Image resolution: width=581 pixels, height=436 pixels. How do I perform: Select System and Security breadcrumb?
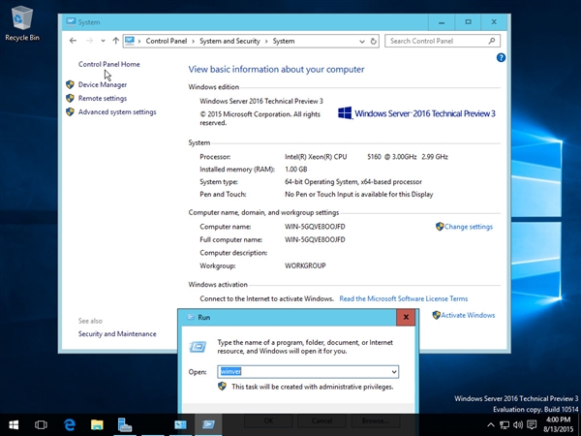click(229, 41)
